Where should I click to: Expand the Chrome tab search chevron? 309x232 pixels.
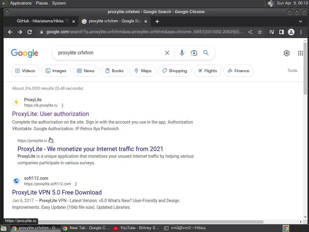pyautogui.click(x=301, y=21)
